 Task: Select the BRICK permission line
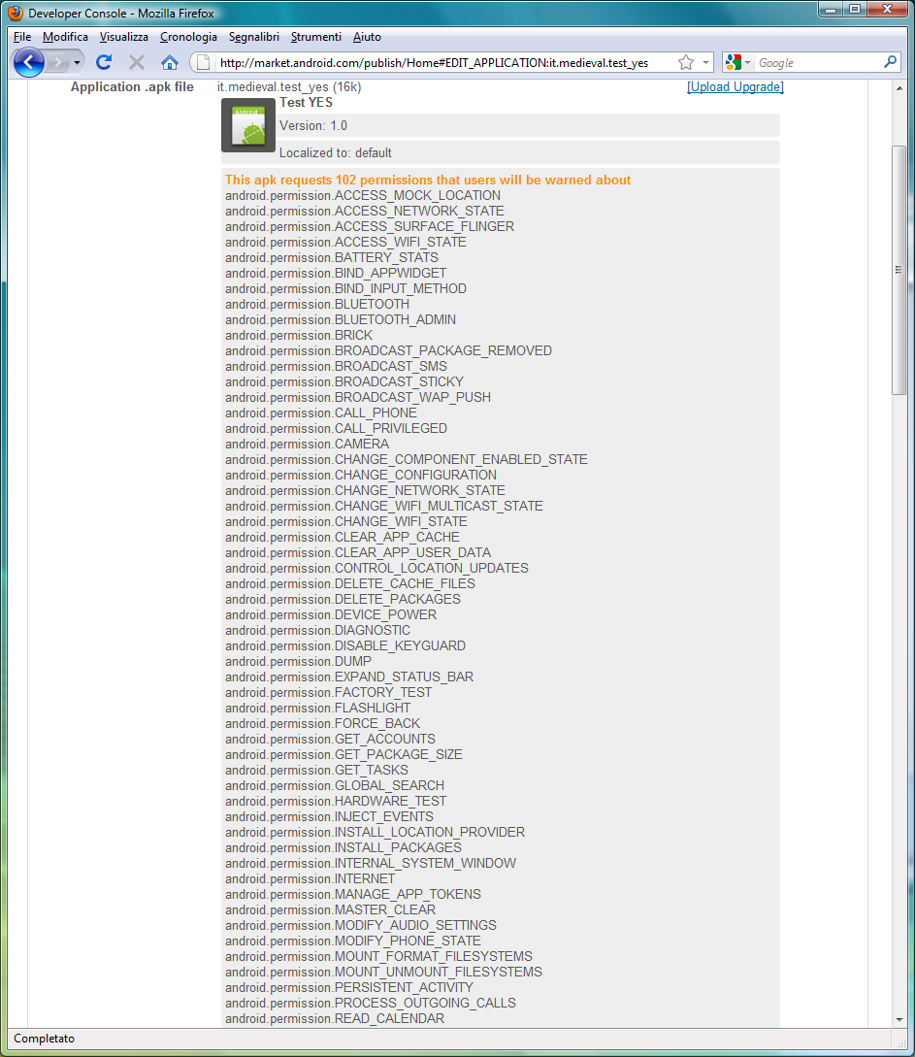299,335
